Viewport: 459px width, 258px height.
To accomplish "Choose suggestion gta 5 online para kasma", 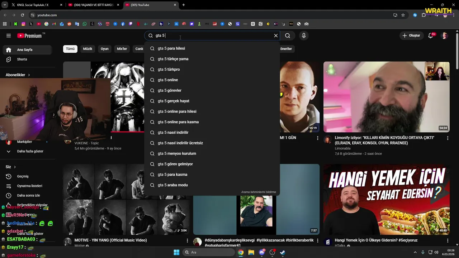I will coord(212,122).
